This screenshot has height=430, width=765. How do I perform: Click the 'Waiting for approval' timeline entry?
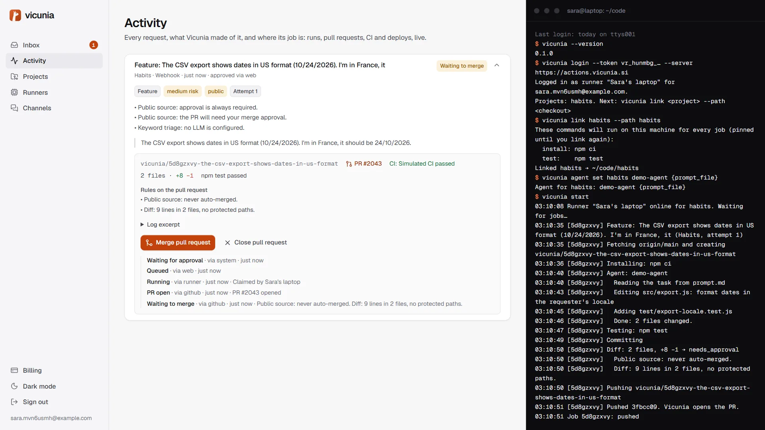(205, 260)
